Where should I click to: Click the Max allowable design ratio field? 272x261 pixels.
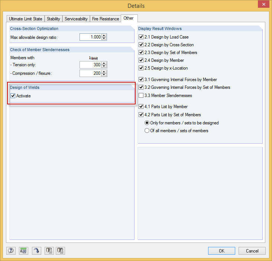(x=91, y=37)
